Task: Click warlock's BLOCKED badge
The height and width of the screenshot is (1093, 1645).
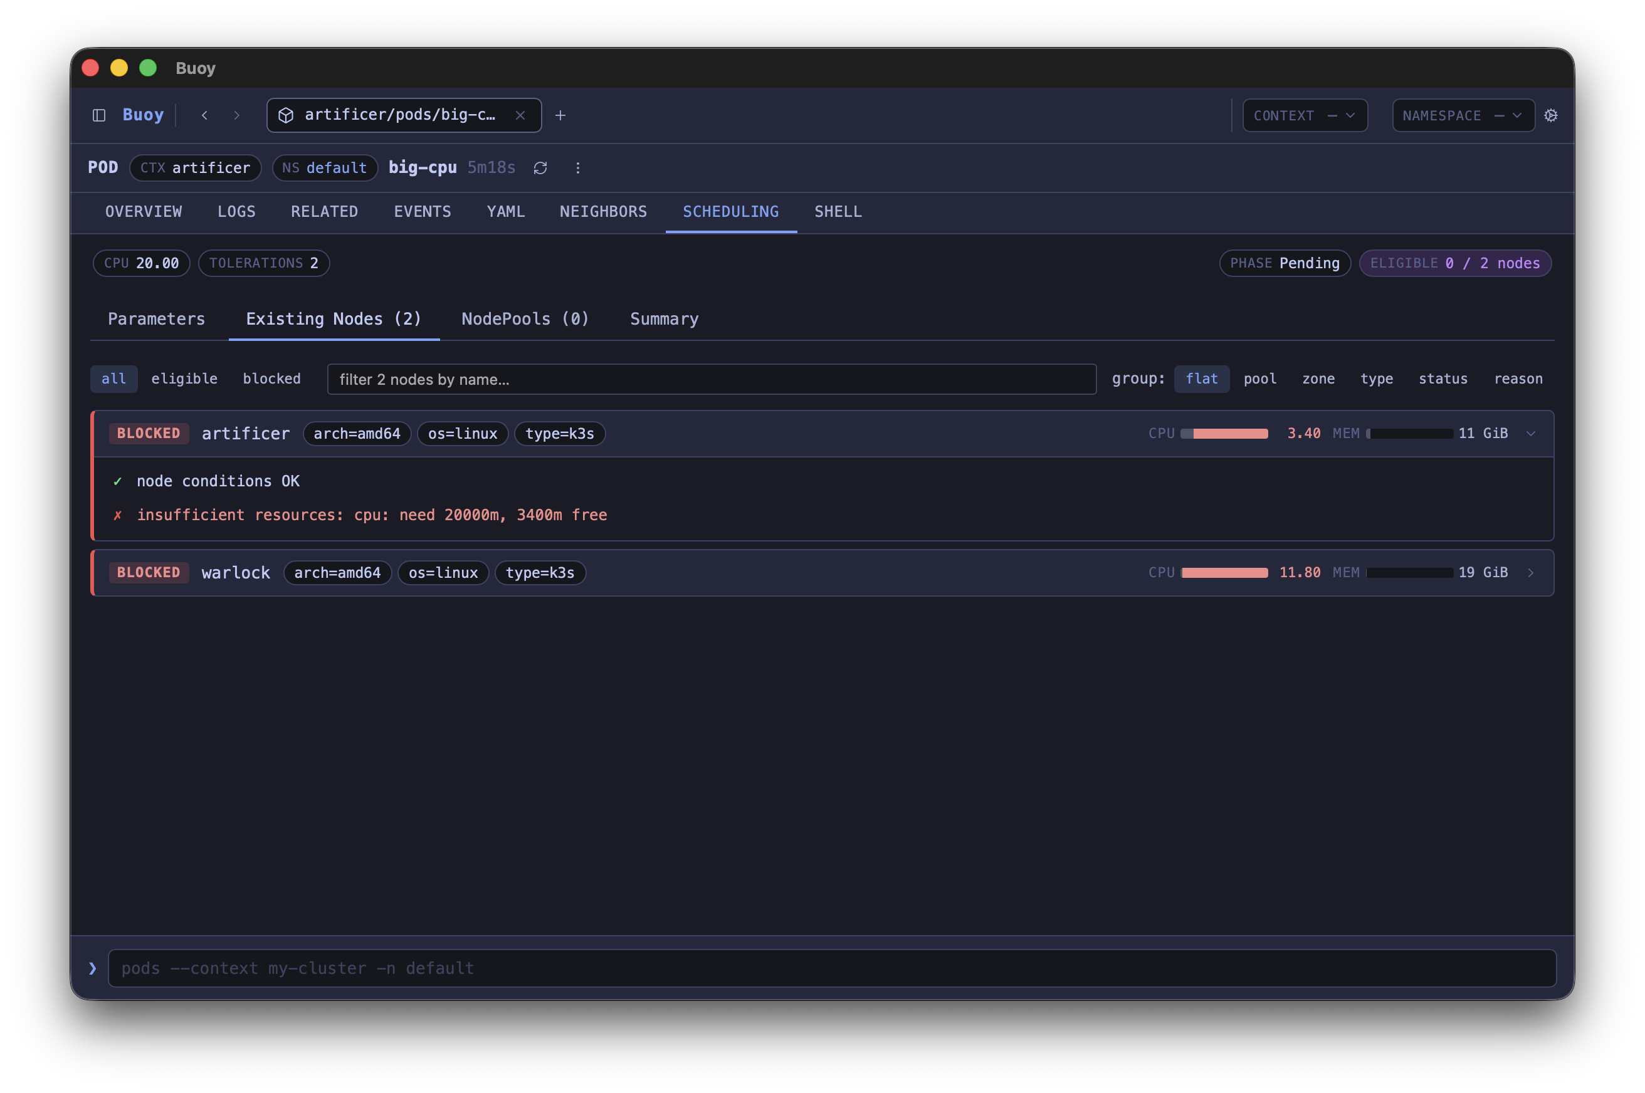Action: click(x=149, y=572)
